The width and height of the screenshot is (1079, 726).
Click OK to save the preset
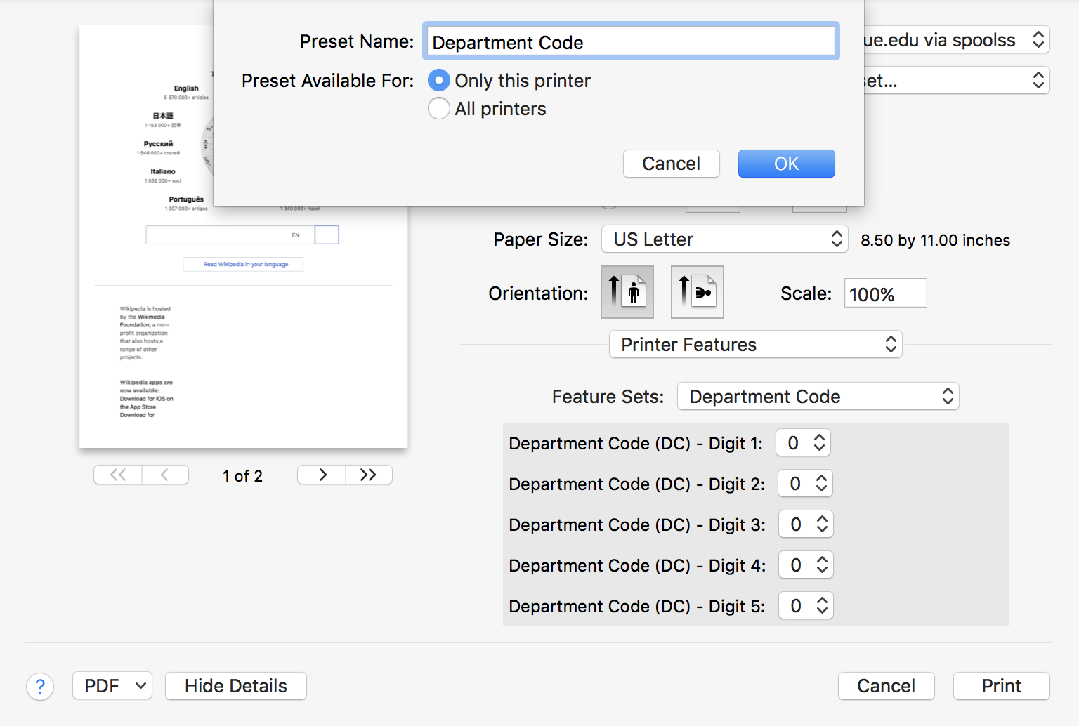(786, 164)
